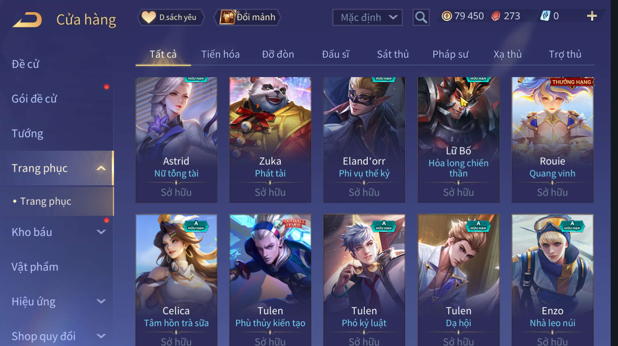
Task: Click the gold coin currency icon
Action: point(447,16)
